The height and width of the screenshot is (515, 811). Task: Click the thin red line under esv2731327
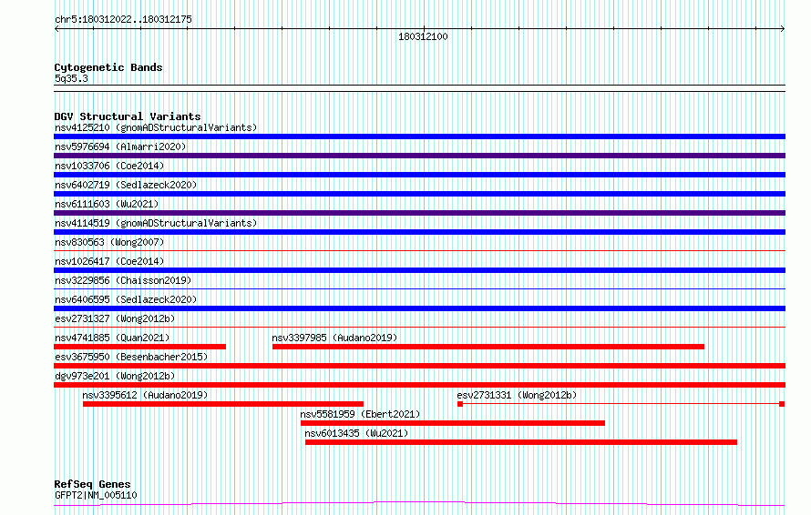click(419, 328)
